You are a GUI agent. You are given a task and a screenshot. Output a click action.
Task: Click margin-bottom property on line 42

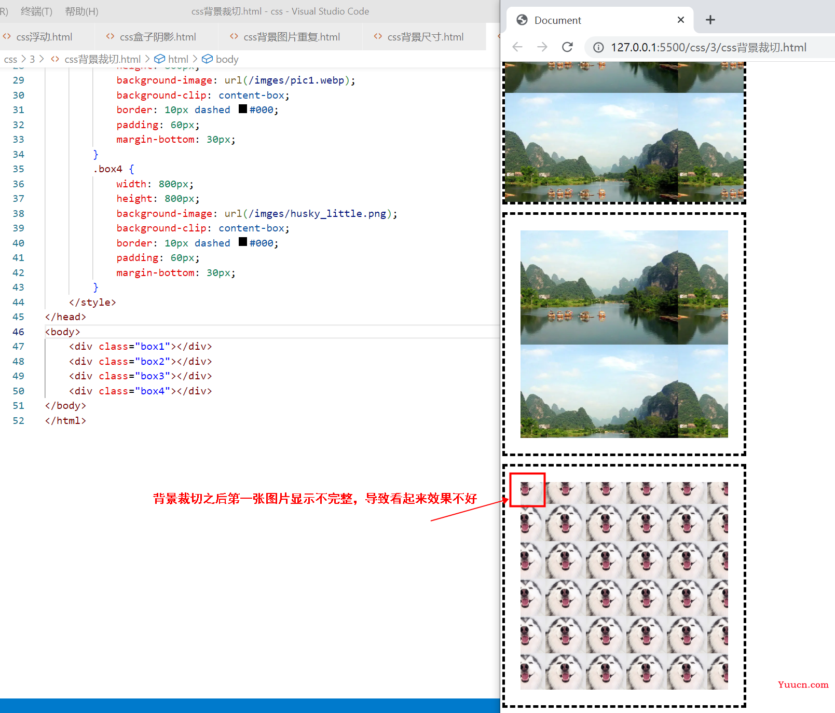click(156, 273)
